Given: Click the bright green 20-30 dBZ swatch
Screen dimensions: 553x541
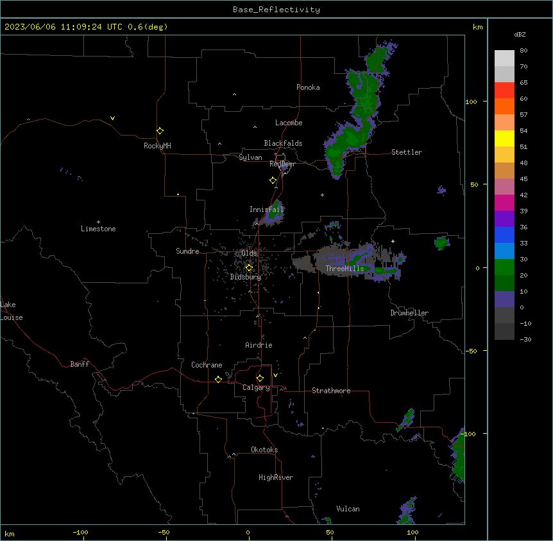Looking at the screenshot, I should coord(504,267).
